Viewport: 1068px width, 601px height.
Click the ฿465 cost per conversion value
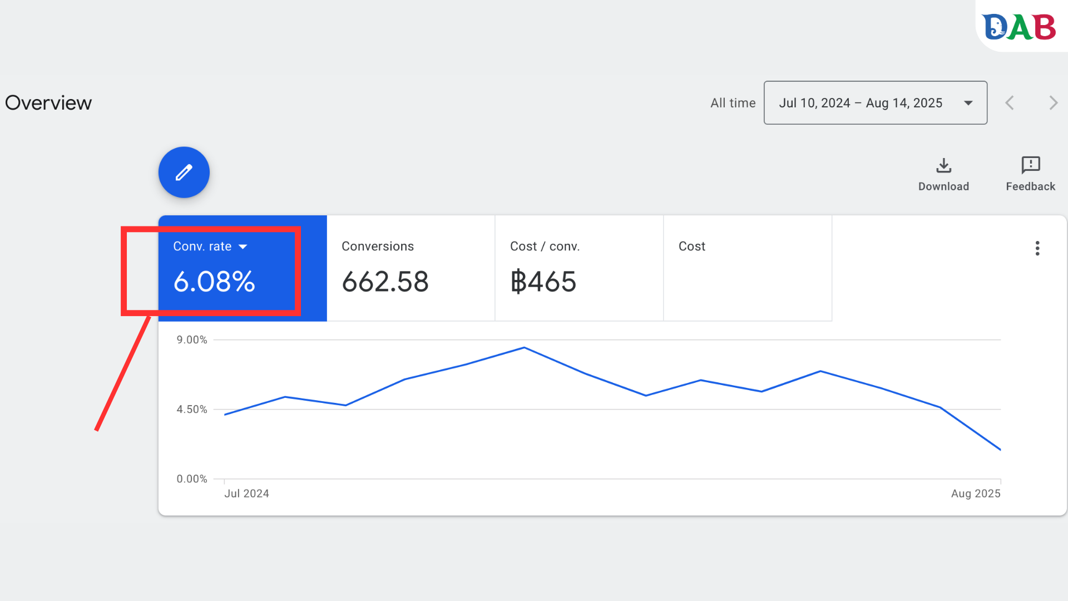543,282
